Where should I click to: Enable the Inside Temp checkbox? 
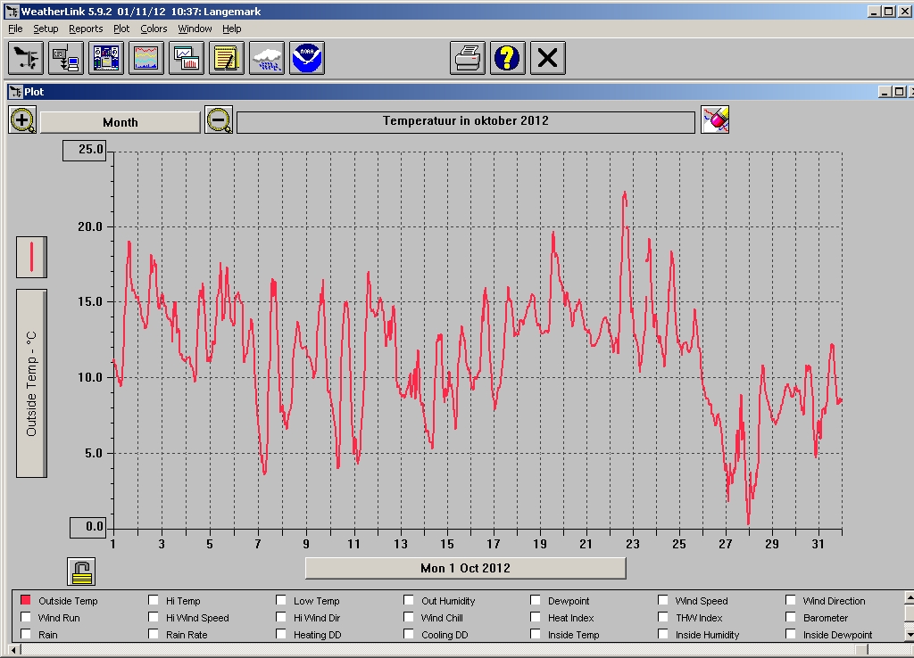click(x=536, y=634)
